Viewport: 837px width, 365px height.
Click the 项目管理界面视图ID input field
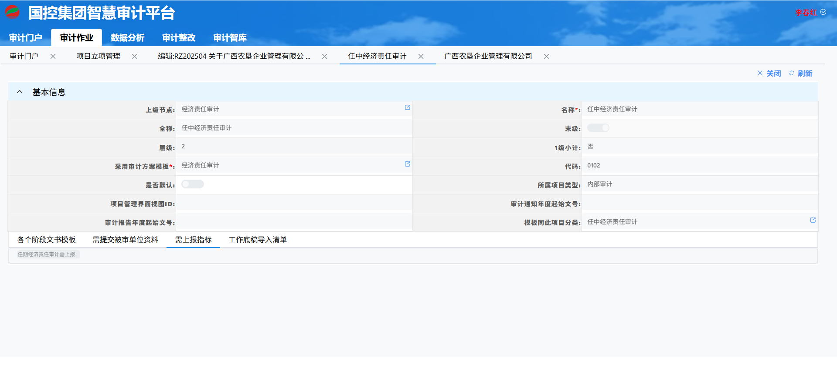coord(294,204)
